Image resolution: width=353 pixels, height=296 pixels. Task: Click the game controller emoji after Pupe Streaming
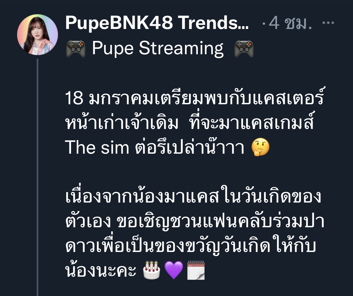pyautogui.click(x=244, y=49)
